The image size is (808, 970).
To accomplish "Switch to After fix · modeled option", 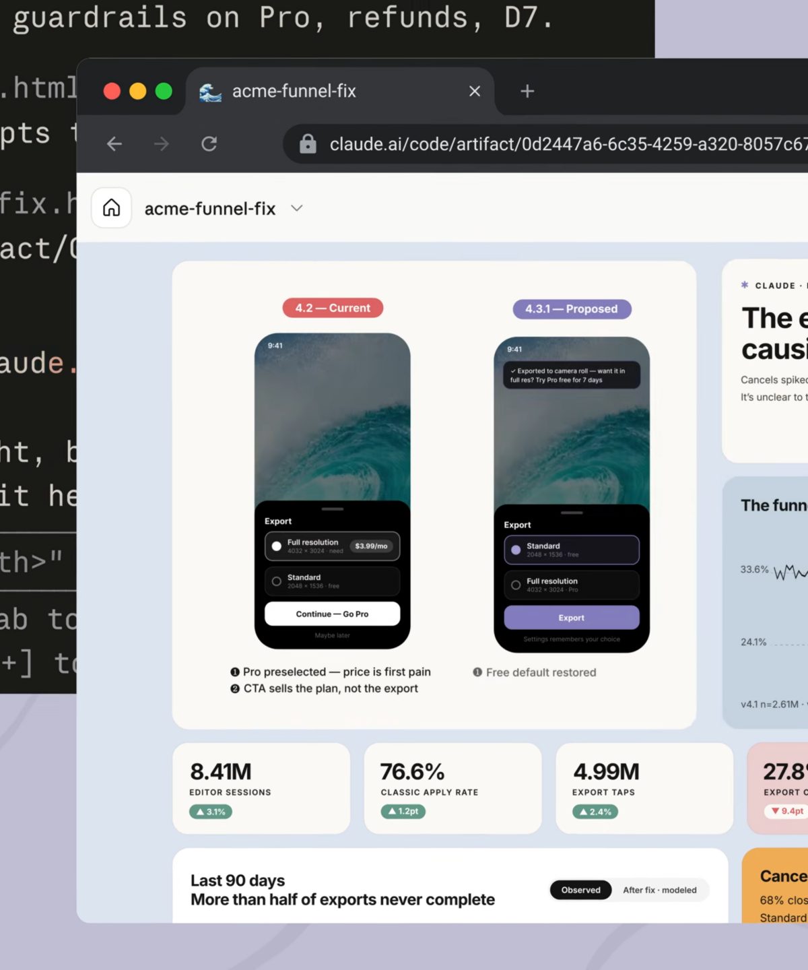I will point(660,890).
